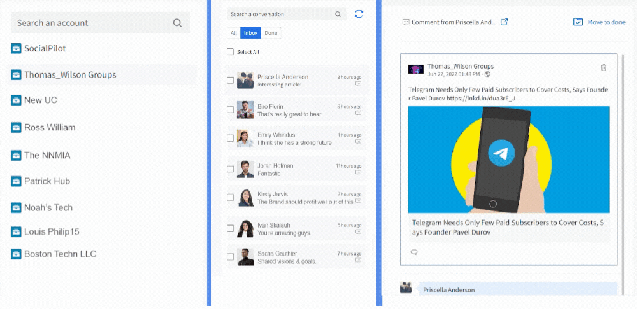The height and width of the screenshot is (309, 637).
Task: Click the account search magnifier icon
Action: click(x=177, y=24)
